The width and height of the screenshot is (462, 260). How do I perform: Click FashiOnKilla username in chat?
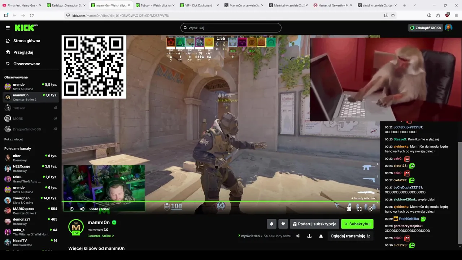[x=409, y=219]
